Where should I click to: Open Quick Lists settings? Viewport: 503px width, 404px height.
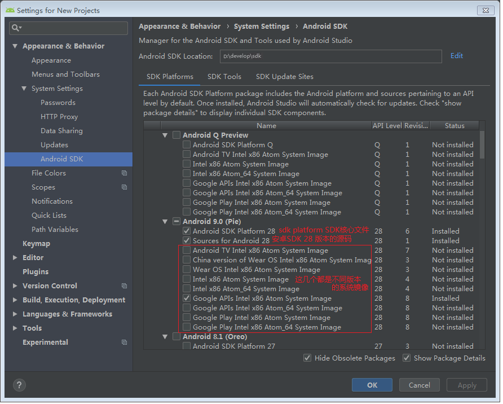50,216
